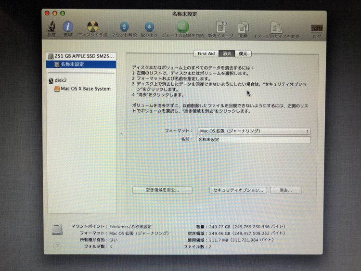Image resolution: width=361 pixels, height=271 pixels.
Task: Select the 251 GB APPLE SSD disk
Action: (x=81, y=56)
